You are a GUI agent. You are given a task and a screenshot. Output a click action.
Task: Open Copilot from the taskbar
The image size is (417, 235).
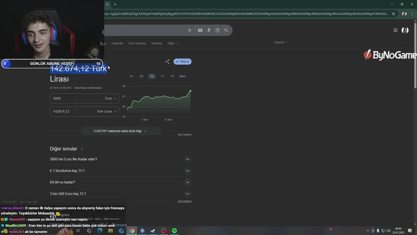[x=89, y=231]
